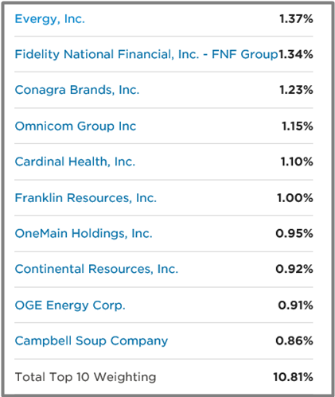Click the 0.95% OneMain weighting
Image resolution: width=335 pixels, height=397 pixels.
[x=294, y=234]
